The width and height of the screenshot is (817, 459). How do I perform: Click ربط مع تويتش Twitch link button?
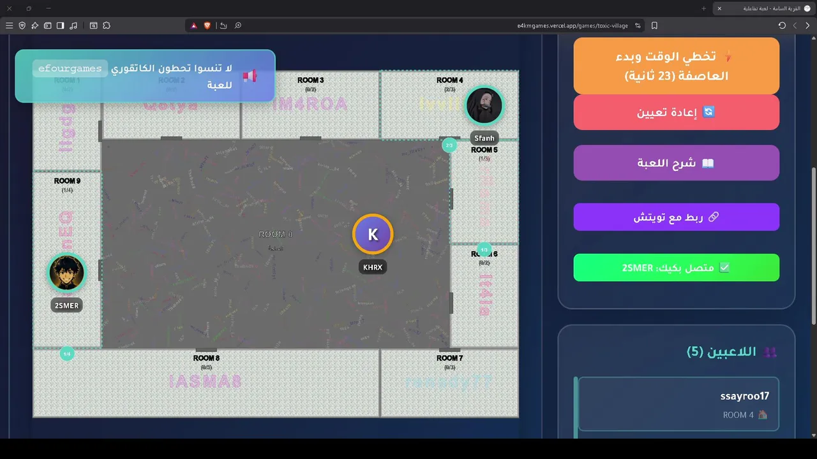(x=677, y=217)
